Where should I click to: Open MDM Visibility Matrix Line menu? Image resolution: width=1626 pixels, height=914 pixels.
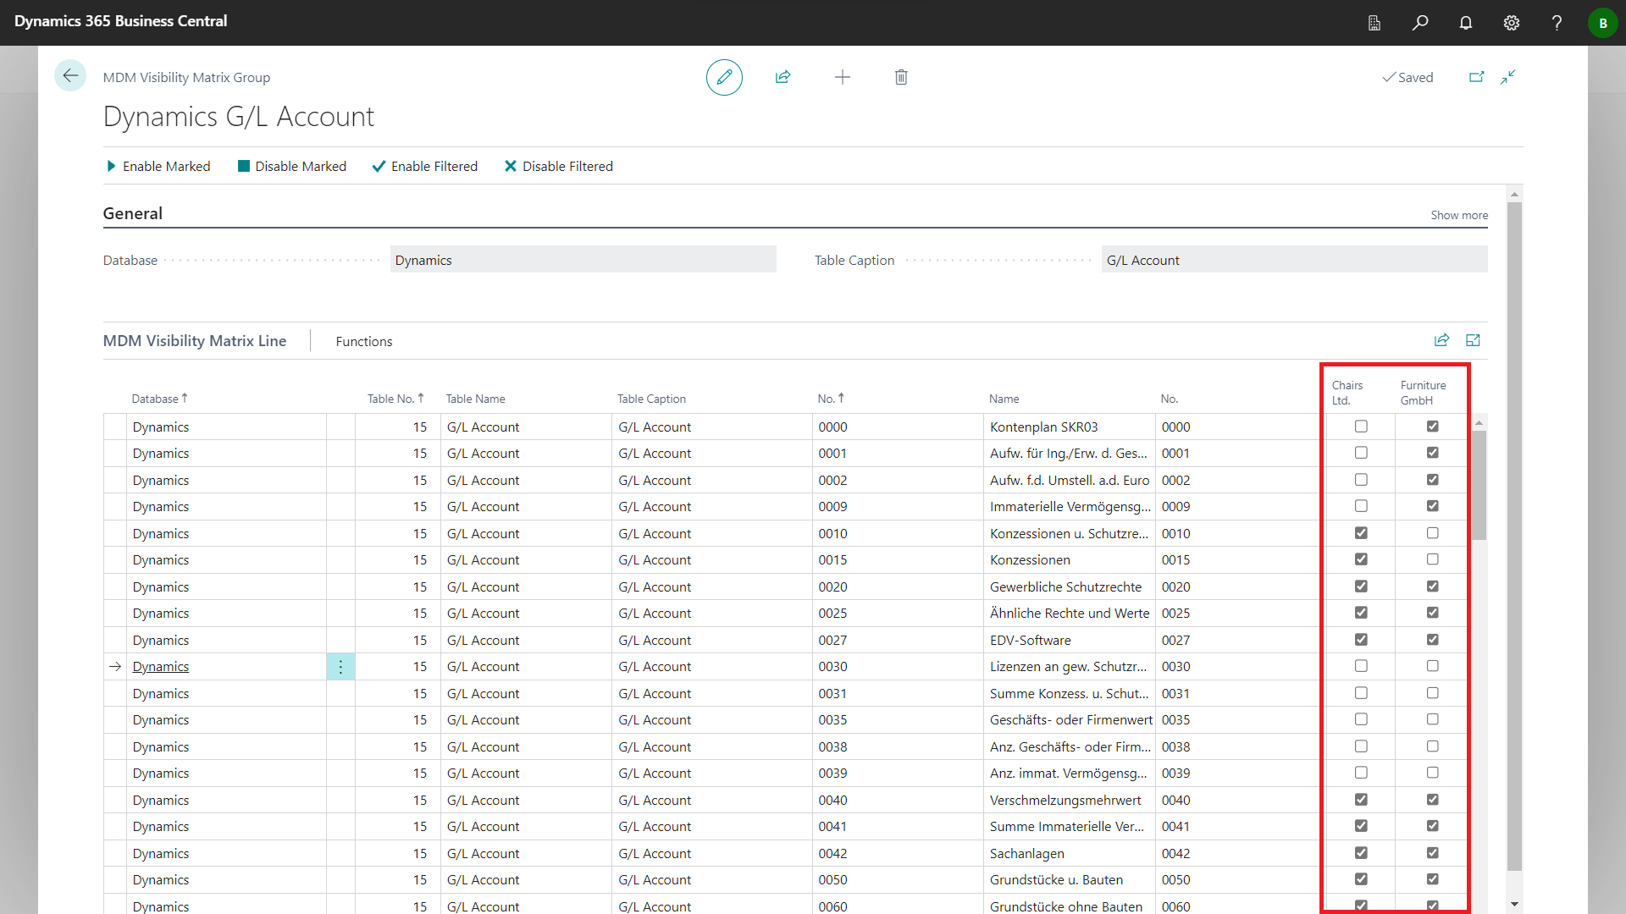(x=195, y=340)
